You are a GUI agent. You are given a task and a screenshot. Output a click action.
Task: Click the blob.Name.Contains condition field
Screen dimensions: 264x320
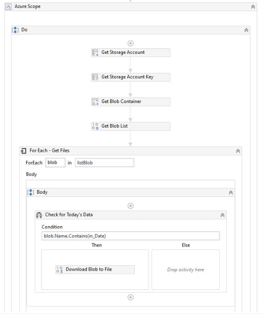pyautogui.click(x=131, y=236)
